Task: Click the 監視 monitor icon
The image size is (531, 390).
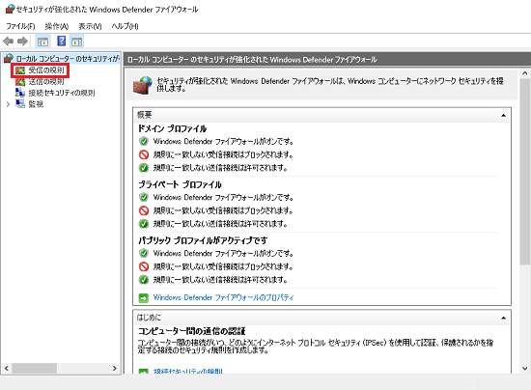Action: click(x=20, y=103)
